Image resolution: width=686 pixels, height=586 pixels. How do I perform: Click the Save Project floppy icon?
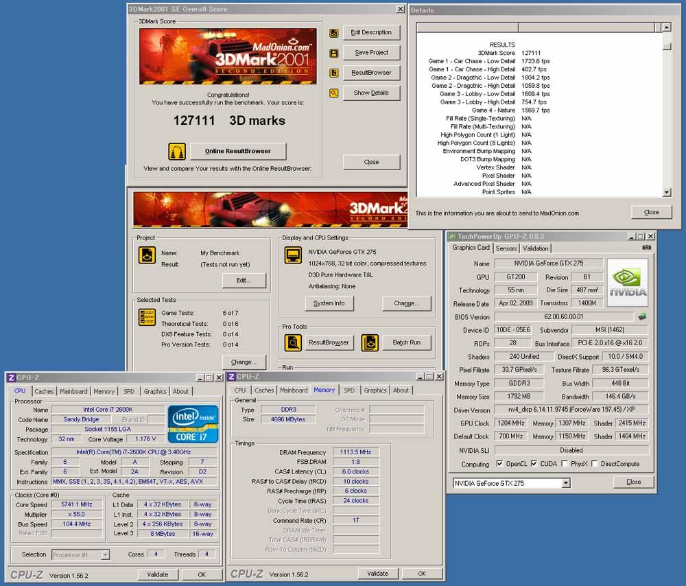pos(334,54)
